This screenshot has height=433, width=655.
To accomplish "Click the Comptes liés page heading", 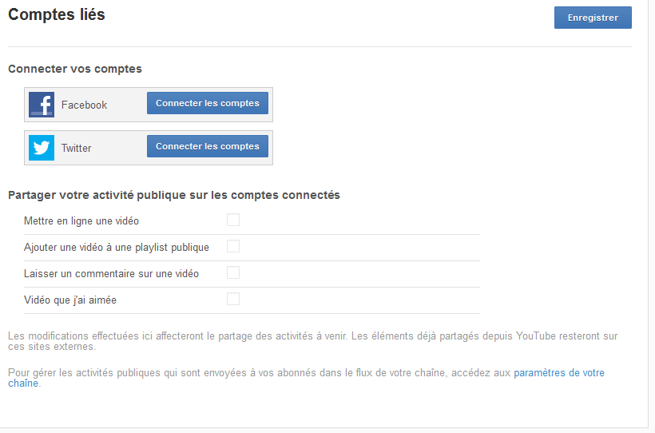I will (x=57, y=14).
